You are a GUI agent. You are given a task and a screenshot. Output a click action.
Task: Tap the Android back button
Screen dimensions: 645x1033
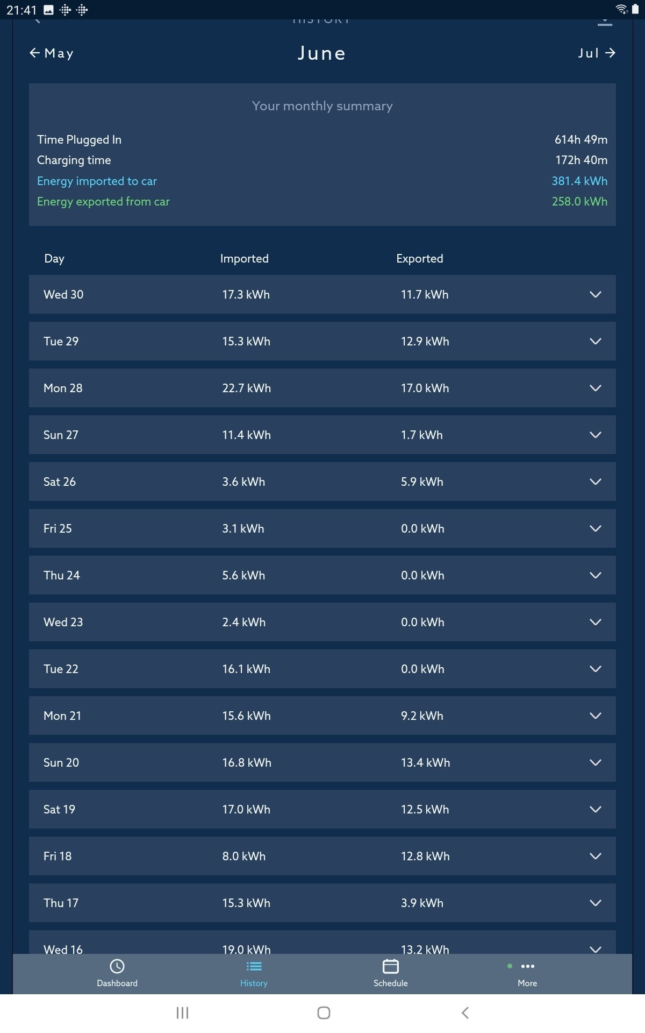[x=464, y=1013]
